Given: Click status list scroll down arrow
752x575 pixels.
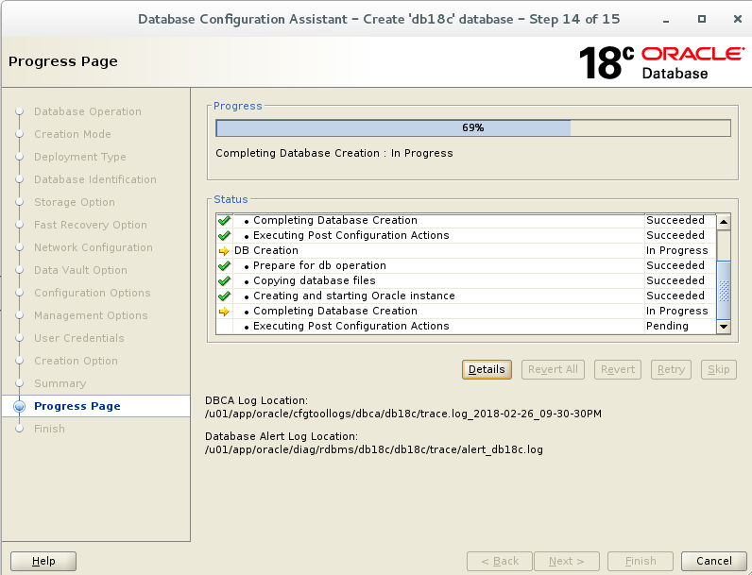Looking at the screenshot, I should [724, 327].
